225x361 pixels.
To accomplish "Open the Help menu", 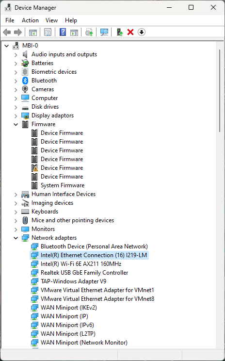I will [71, 20].
